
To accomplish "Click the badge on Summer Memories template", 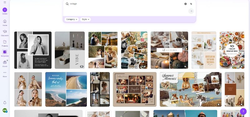I will [218, 105].
